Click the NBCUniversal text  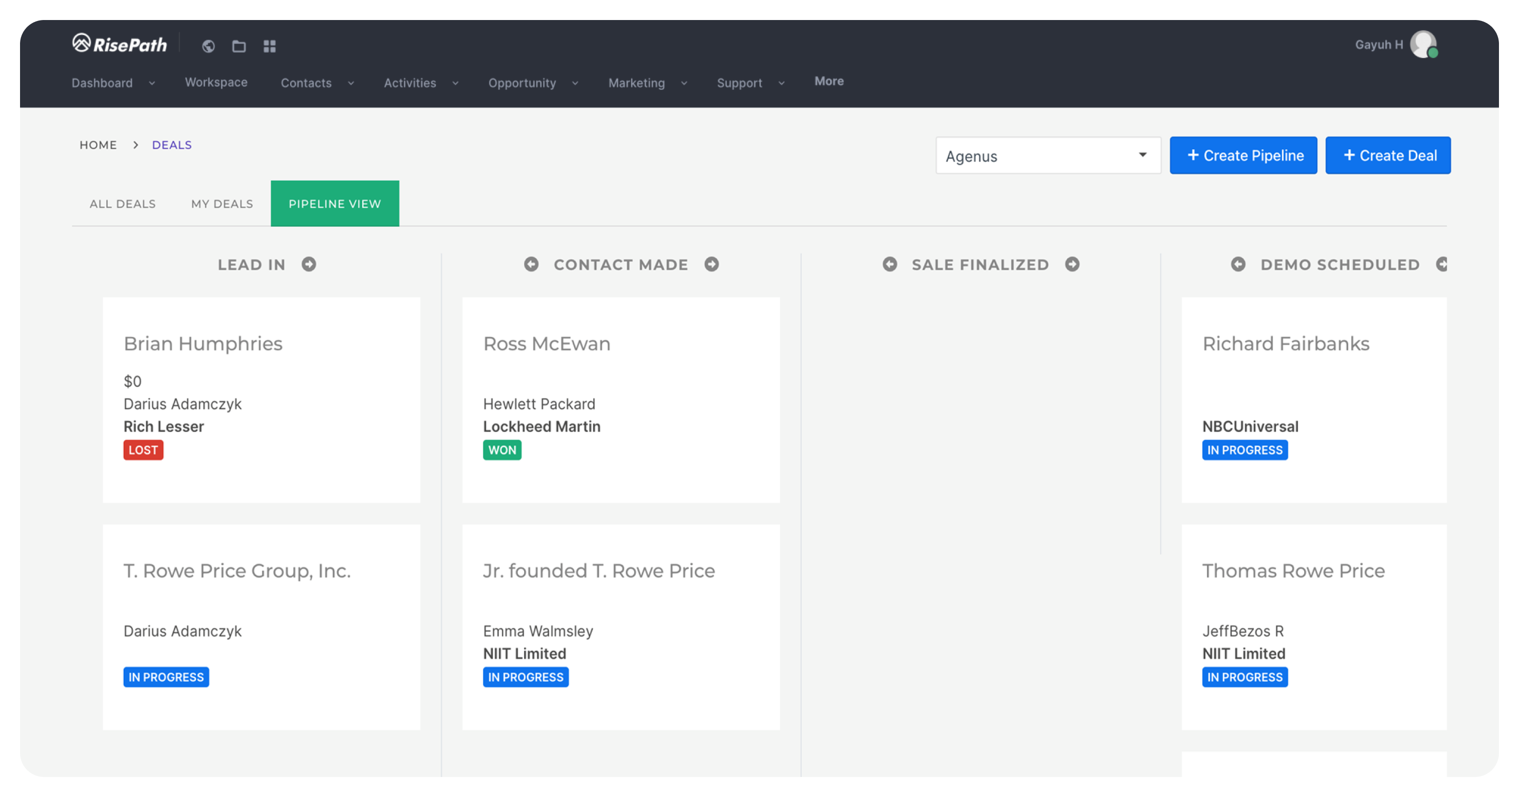(x=1250, y=427)
